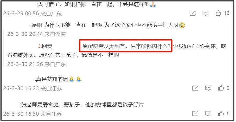Open comment icon on the 16:30 江苏 comment
Viewport: 236px width, 122px height.
[208, 113]
